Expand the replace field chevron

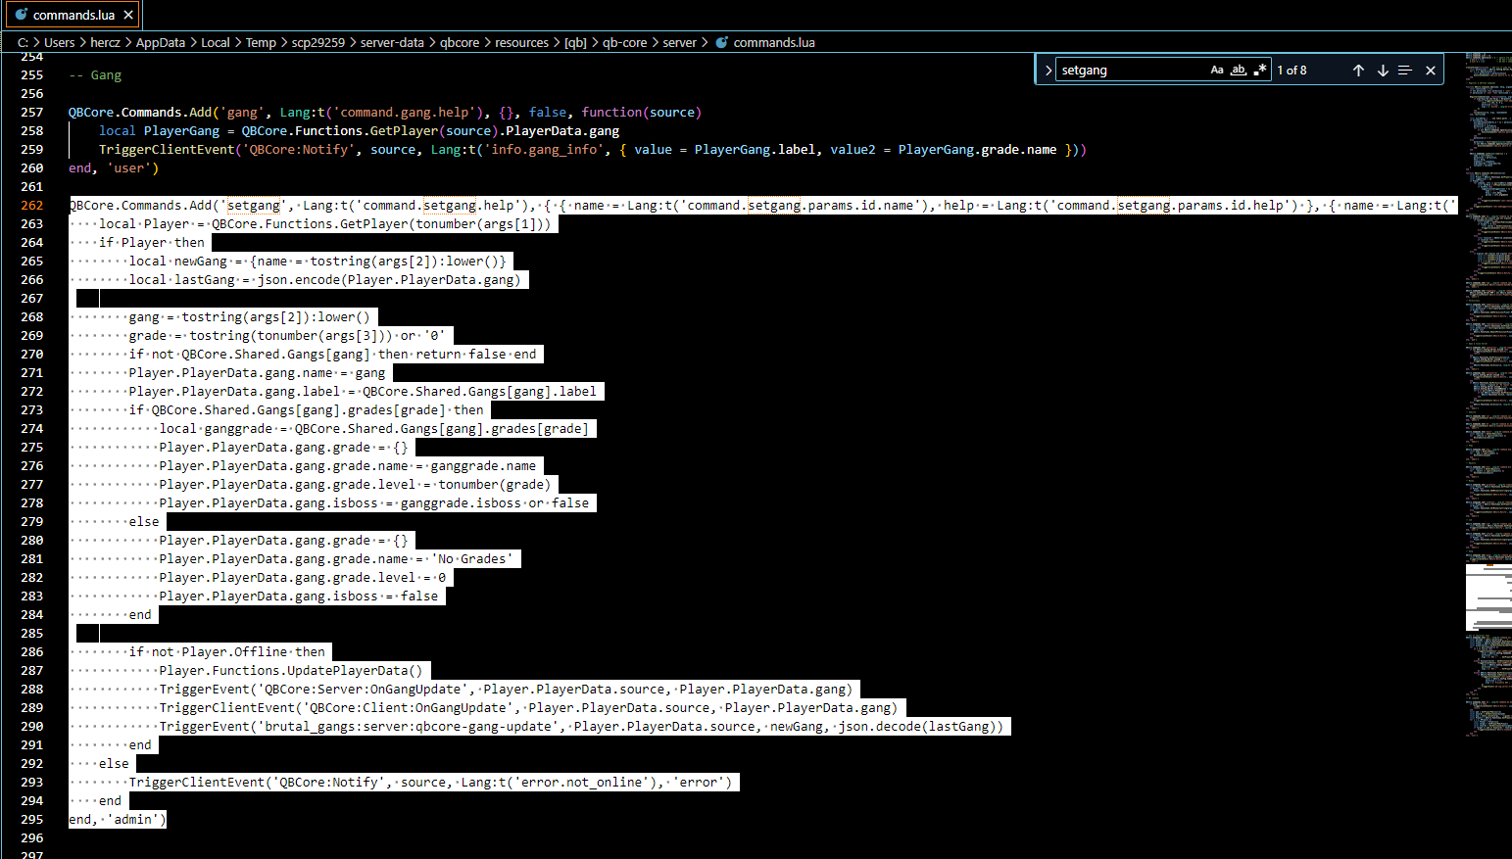pos(1048,71)
